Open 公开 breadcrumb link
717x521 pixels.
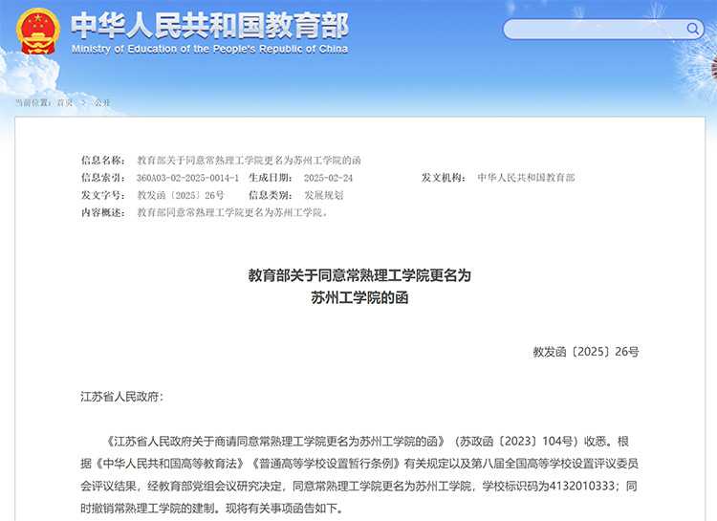tap(102, 102)
